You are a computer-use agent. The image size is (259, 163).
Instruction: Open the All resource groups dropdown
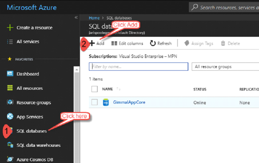225,67
